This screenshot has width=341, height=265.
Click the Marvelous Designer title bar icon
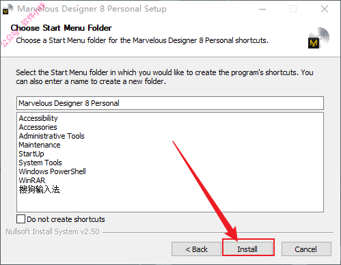[7, 10]
